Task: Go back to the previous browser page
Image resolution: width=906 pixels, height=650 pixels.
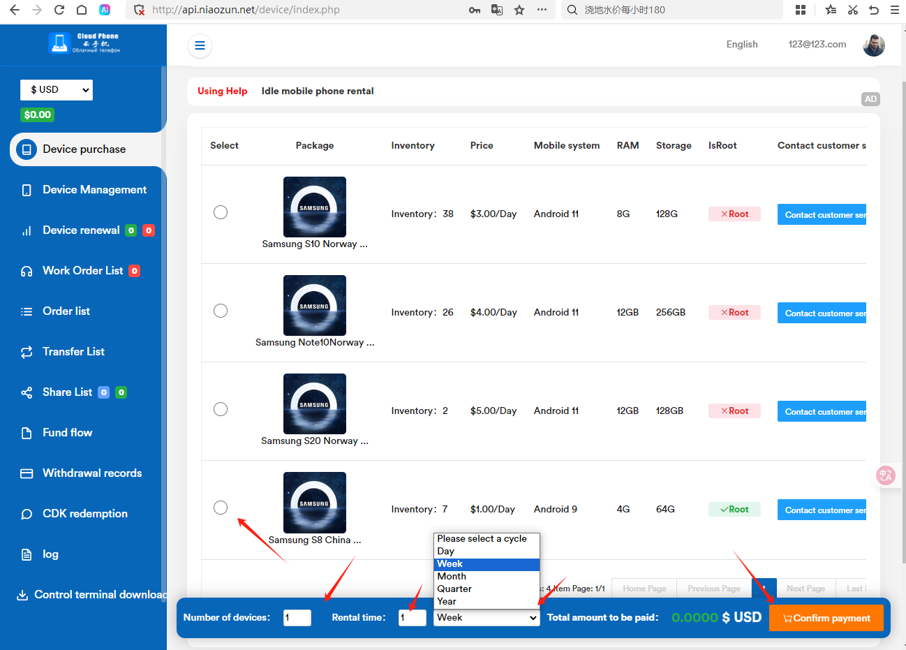Action: pyautogui.click(x=15, y=10)
